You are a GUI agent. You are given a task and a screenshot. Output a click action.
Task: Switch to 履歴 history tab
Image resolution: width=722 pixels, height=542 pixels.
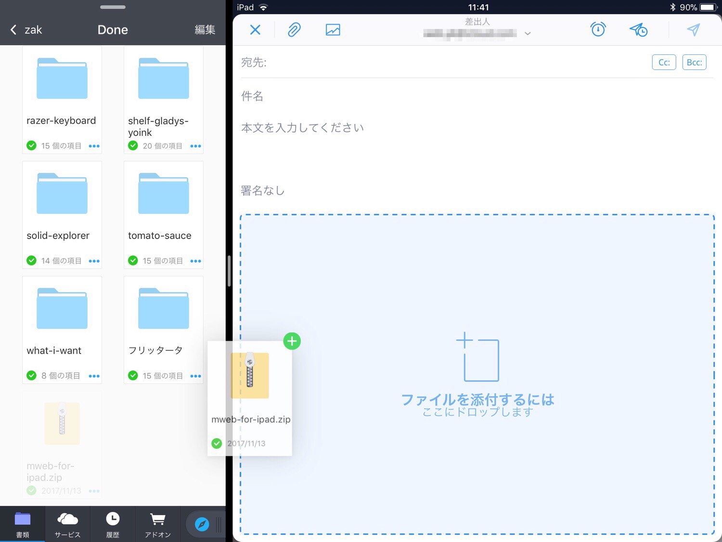click(113, 525)
